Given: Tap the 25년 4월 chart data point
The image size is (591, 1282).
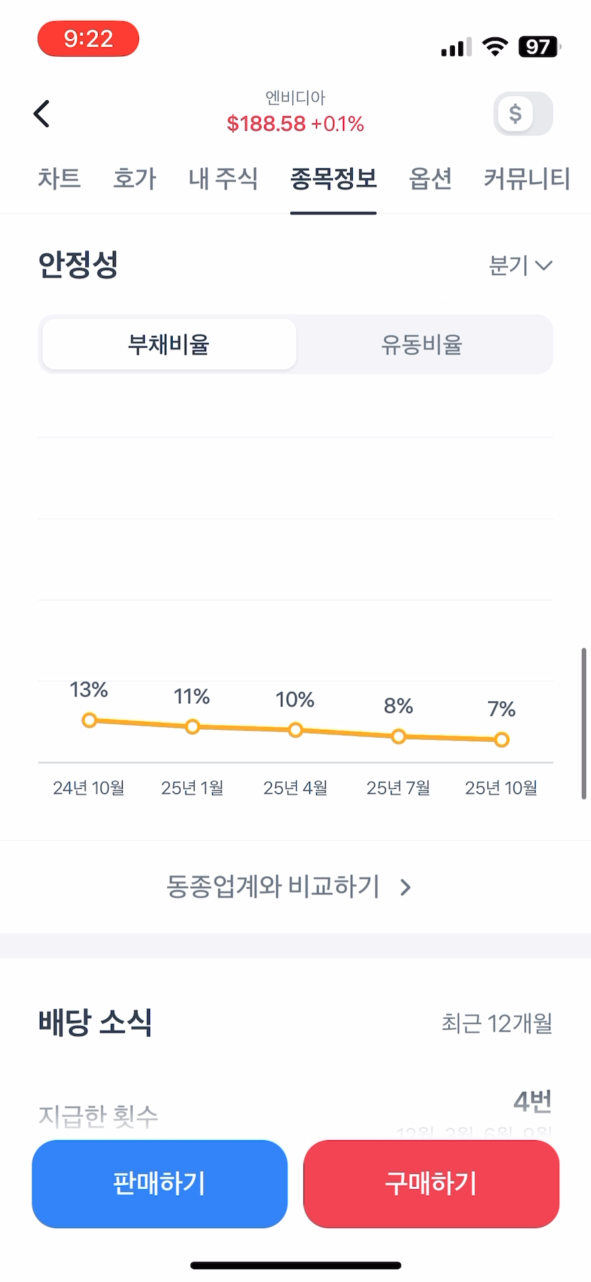Looking at the screenshot, I should click(x=295, y=730).
